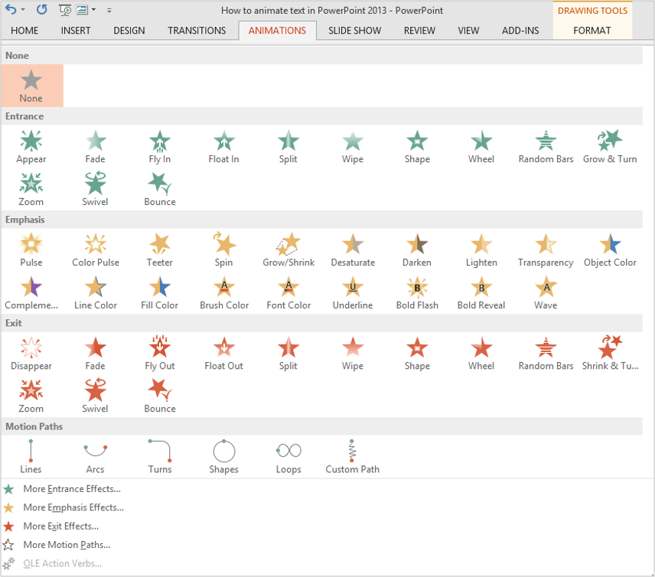Open the Drawing Tools Format tab
Viewport: 655px width, 577px height.
click(x=592, y=31)
